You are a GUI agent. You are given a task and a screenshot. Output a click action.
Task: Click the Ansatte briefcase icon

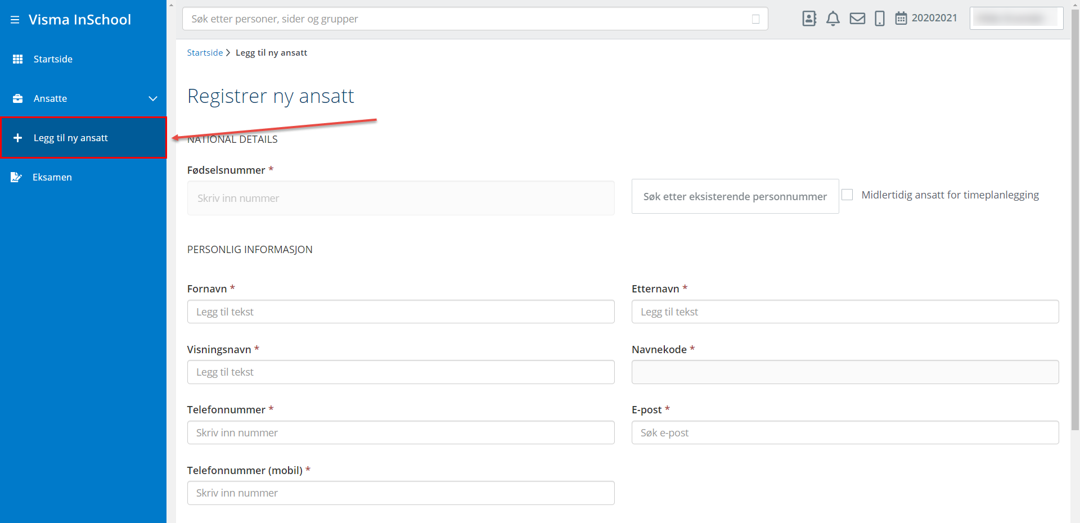point(17,98)
